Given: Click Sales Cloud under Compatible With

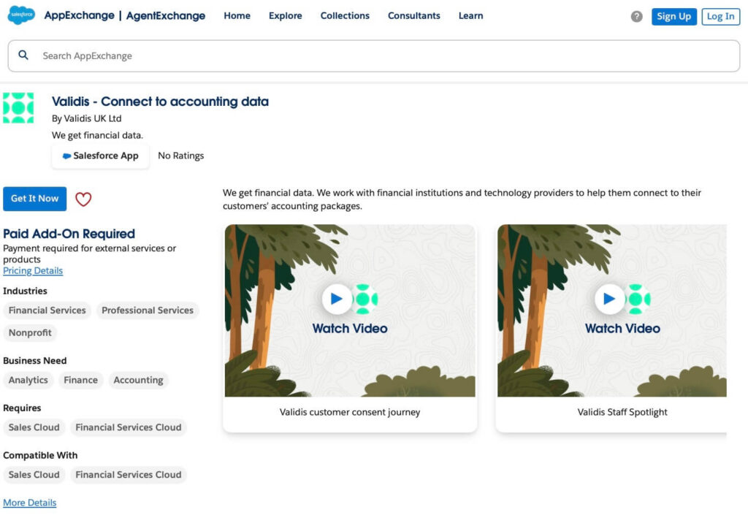Looking at the screenshot, I should [34, 475].
